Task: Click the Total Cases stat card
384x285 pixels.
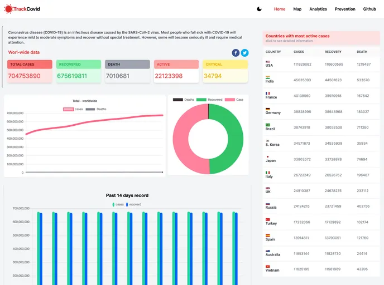Action: [x=32, y=72]
